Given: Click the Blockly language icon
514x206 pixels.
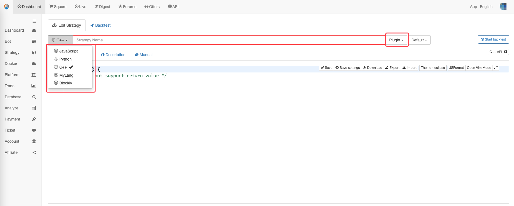Looking at the screenshot, I should pos(56,83).
